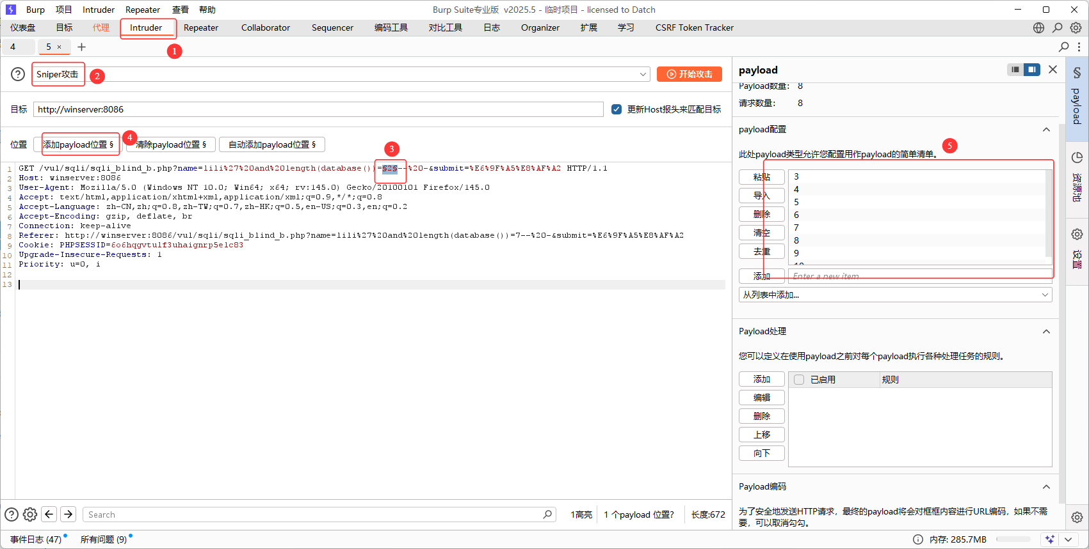This screenshot has width=1089, height=549.
Task: Open the browser globe icon in tab bar
Action: 1038,27
